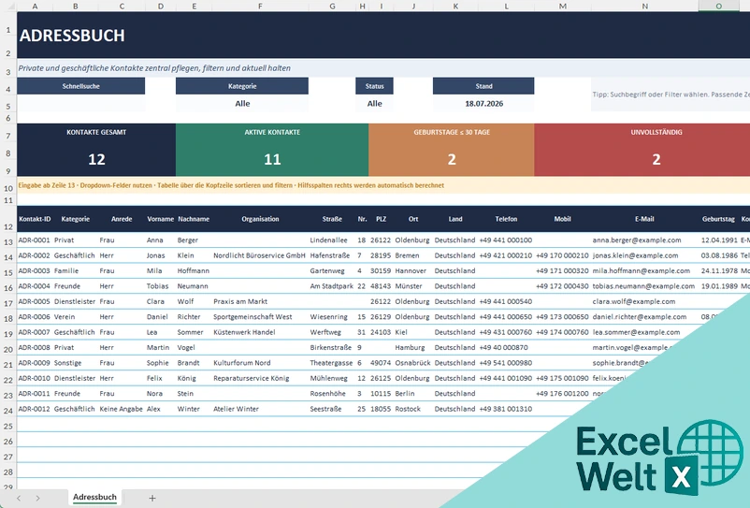
Task: Select email tobias.neumann@example.com
Action: [x=644, y=286]
